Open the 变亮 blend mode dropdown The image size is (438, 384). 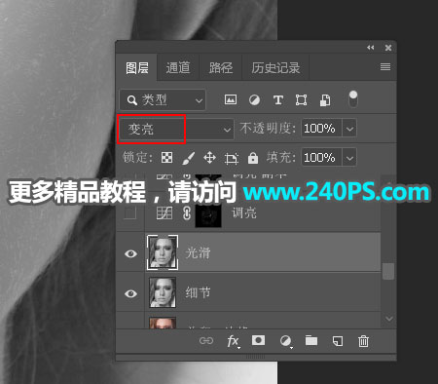176,129
